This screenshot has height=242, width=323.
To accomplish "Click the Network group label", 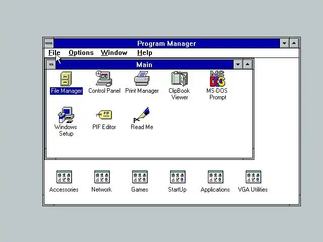I will pyautogui.click(x=101, y=190).
